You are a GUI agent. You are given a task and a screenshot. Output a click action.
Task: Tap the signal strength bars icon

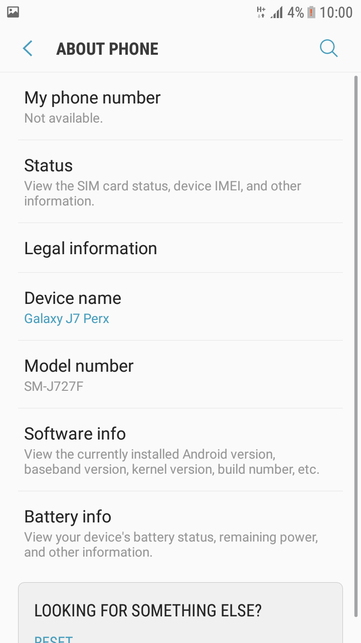tap(276, 12)
